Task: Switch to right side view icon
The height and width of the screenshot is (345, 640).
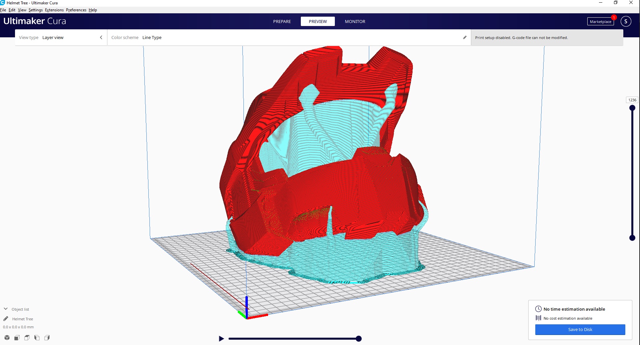Action: (47, 338)
